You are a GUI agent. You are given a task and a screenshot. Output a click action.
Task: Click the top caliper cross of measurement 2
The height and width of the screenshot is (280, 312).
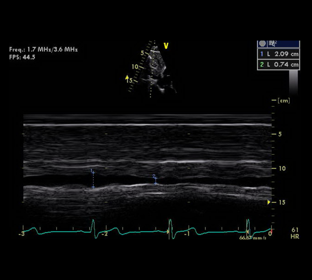[156, 178]
